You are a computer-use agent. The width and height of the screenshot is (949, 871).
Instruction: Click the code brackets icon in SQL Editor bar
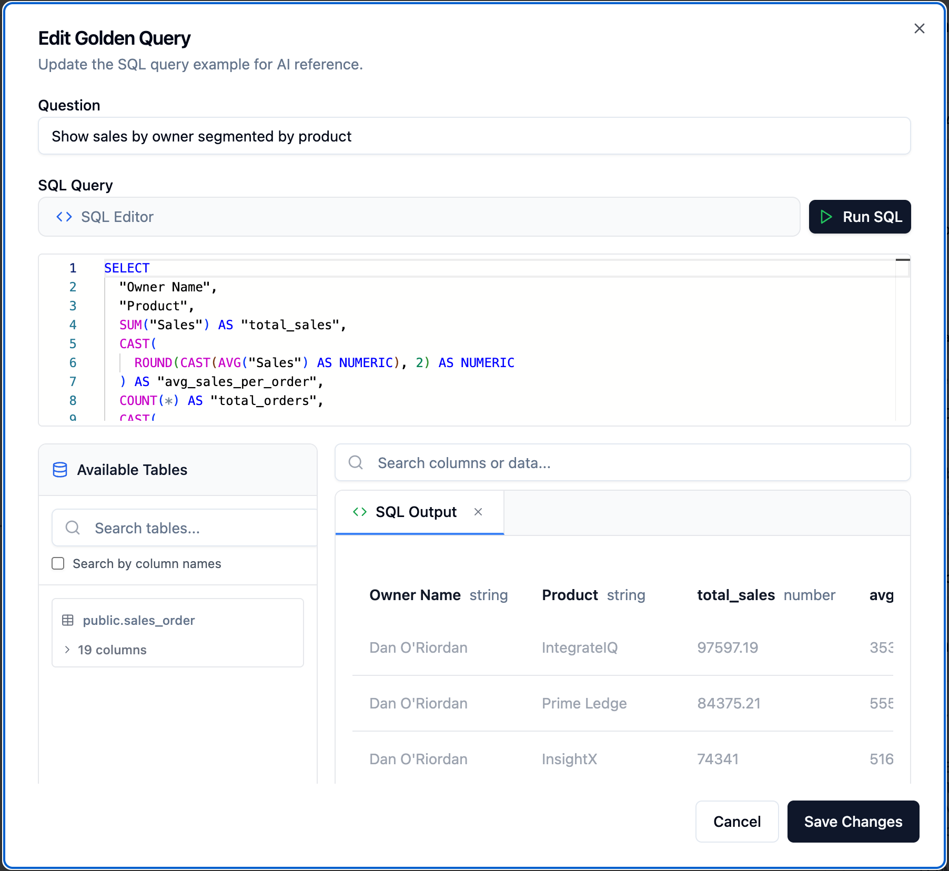tap(64, 217)
